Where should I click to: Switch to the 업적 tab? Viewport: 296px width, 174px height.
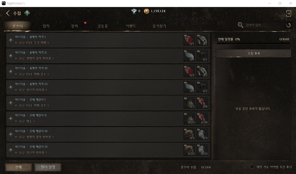pyautogui.click(x=46, y=26)
